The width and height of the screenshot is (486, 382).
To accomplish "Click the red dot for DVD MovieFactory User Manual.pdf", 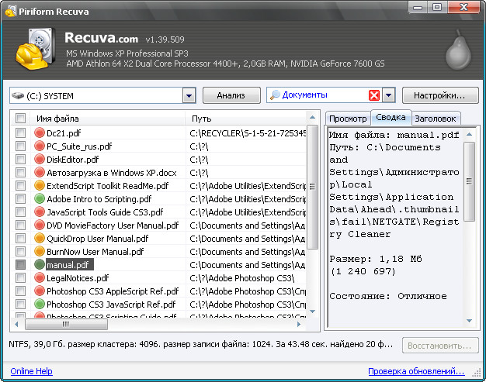I will 40,225.
